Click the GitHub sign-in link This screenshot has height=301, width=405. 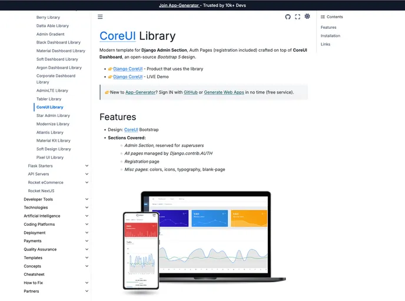click(191, 92)
